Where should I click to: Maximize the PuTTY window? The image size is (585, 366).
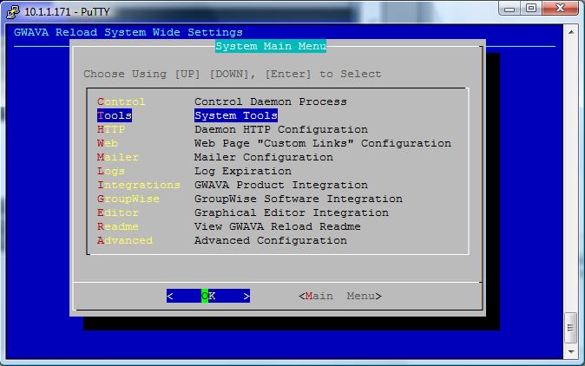531,8
